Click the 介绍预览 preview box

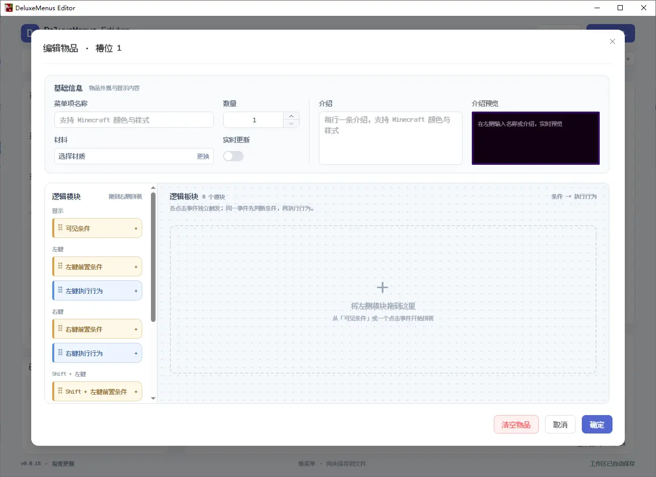[536, 138]
